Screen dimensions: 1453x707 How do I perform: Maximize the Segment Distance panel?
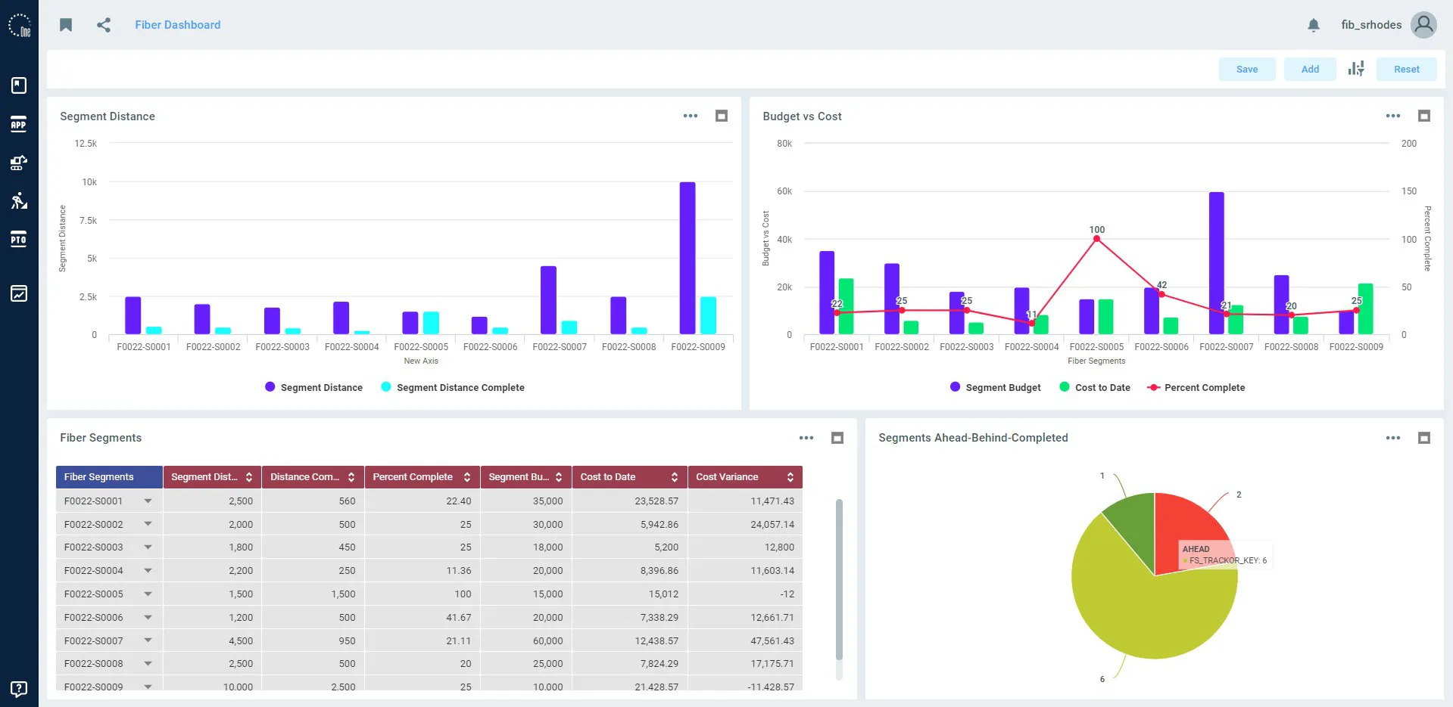click(722, 116)
